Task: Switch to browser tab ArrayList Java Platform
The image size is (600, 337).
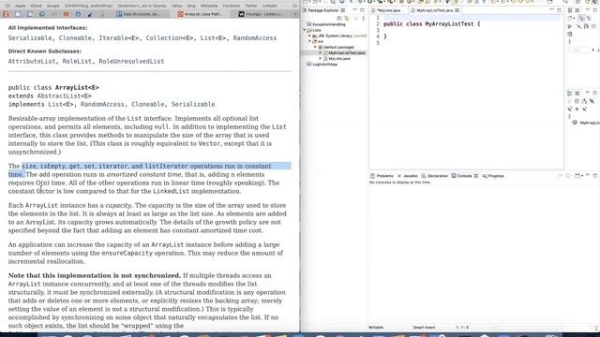Action: (x=200, y=14)
